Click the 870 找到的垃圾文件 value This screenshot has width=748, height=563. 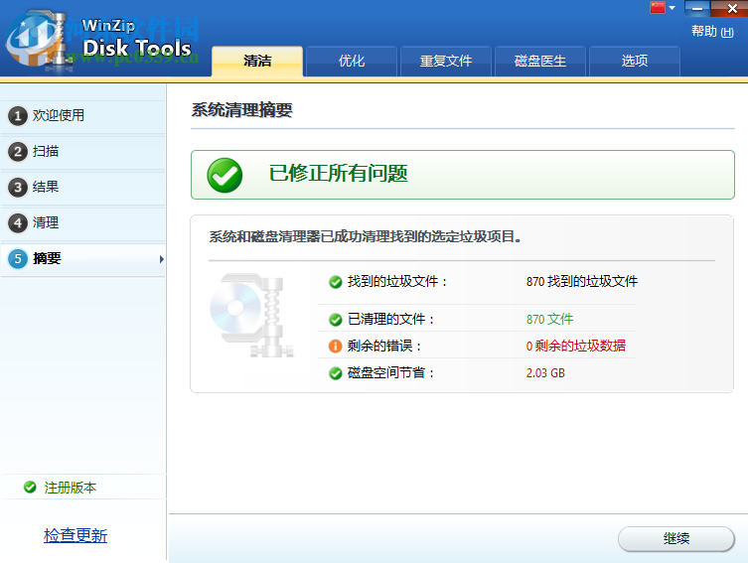[582, 281]
